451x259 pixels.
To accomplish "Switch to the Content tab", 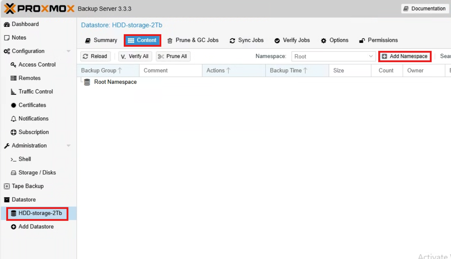I will click(143, 40).
